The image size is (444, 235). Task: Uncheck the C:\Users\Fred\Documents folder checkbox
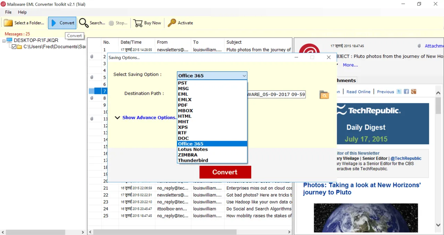coord(14,47)
